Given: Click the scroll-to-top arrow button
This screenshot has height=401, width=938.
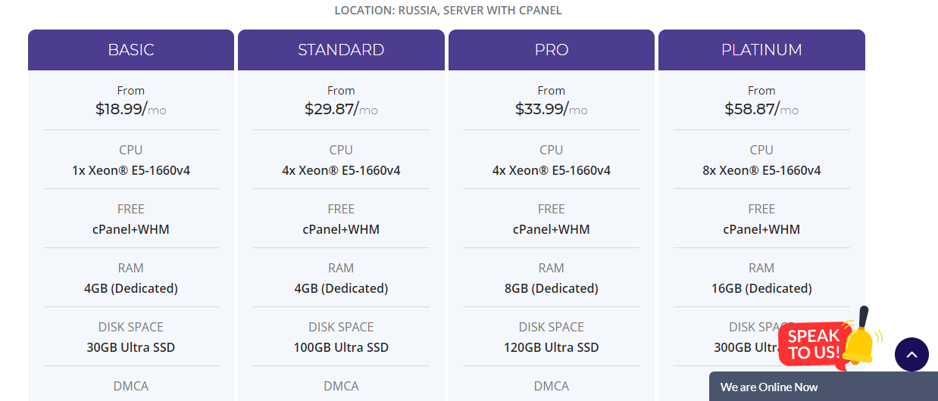Looking at the screenshot, I should (911, 354).
